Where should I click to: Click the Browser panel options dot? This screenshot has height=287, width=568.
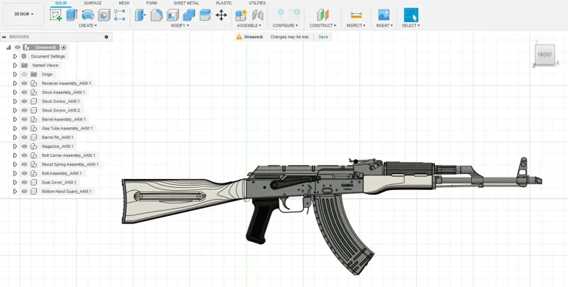point(106,37)
